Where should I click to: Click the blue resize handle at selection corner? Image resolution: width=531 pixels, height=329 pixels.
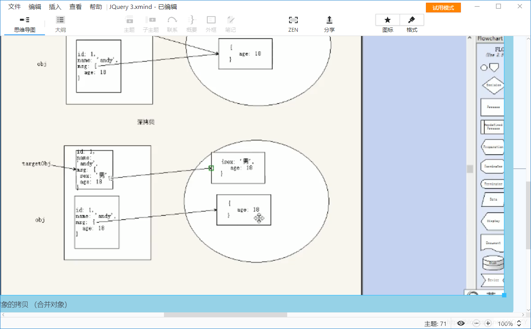tap(504, 295)
